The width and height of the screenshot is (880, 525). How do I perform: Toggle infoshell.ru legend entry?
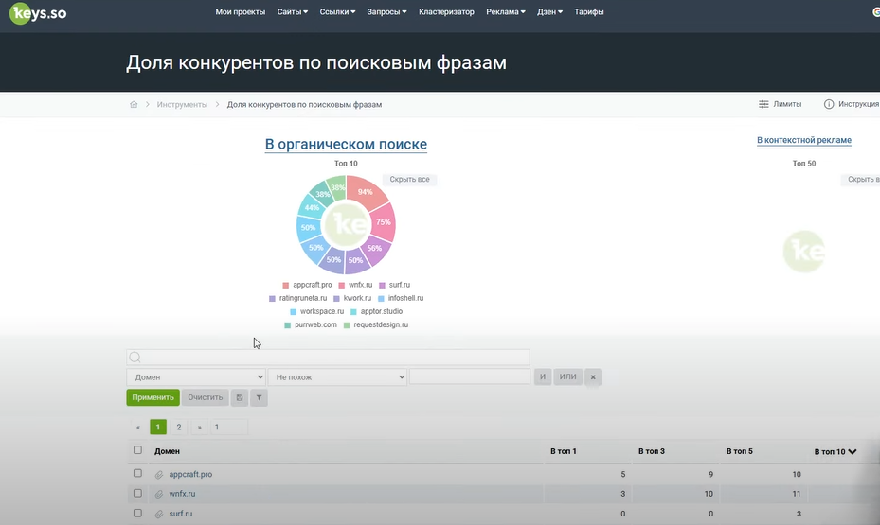point(401,298)
